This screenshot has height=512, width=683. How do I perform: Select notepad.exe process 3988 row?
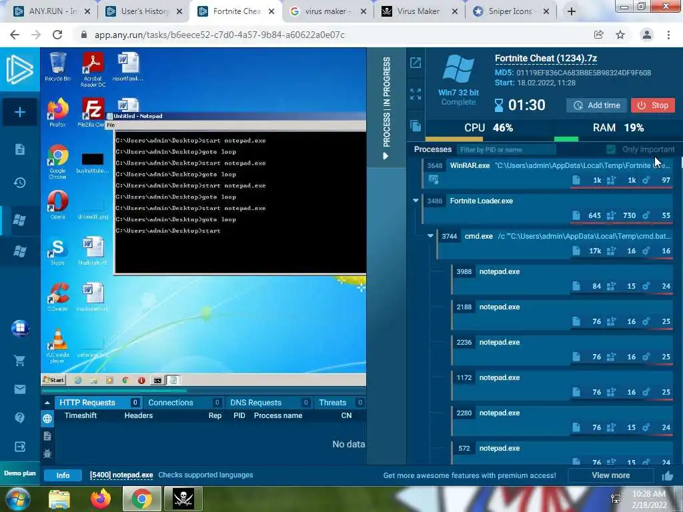tap(563, 279)
